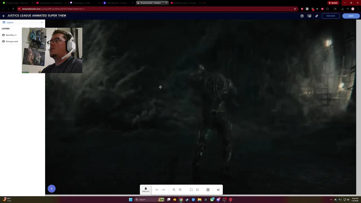
Task: Open Discord from the taskbar
Action: click(x=218, y=200)
